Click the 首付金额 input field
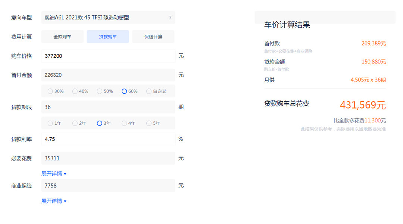This screenshot has height=224, width=403. point(108,75)
